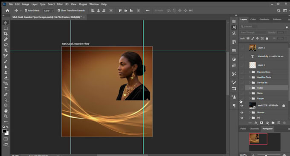Image resolution: width=290 pixels, height=156 pixels.
Task: Select the Zoom tool in the toolbox
Action: tap(6, 116)
